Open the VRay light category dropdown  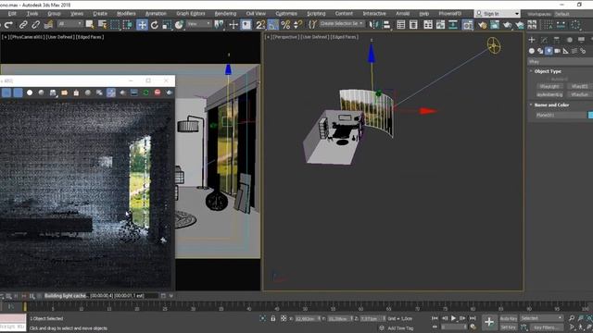[x=560, y=62]
